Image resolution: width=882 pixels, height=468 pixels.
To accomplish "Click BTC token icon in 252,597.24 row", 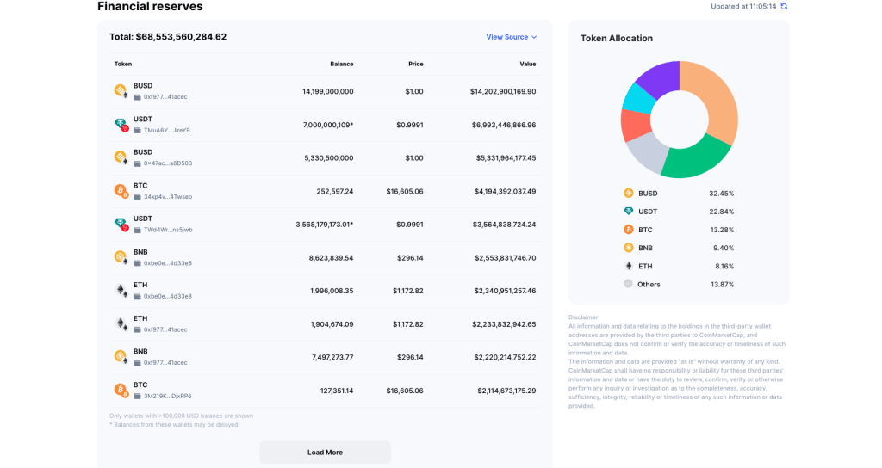I will [121, 190].
